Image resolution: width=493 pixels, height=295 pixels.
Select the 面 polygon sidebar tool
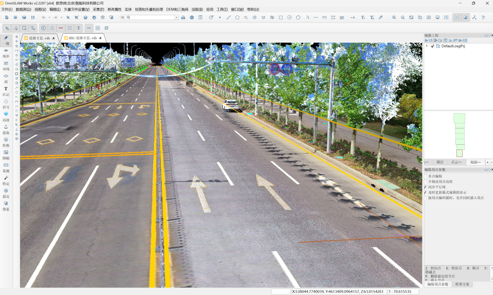pos(6,78)
